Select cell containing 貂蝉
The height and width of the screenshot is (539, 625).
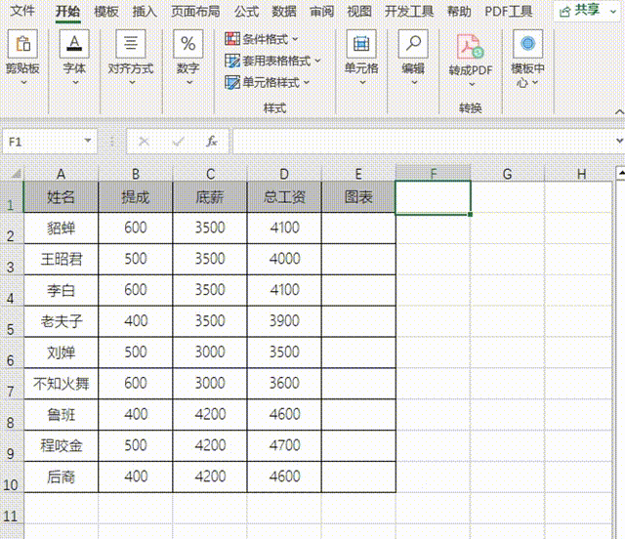[61, 228]
